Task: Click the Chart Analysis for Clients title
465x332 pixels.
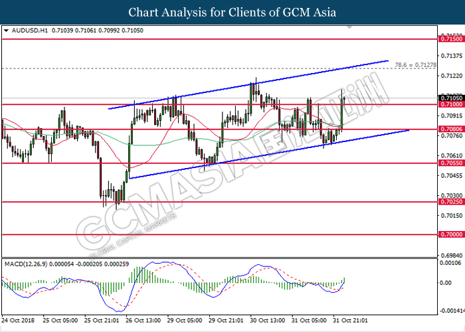Action: click(232, 13)
